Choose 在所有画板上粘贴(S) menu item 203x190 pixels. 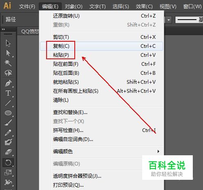(101, 91)
